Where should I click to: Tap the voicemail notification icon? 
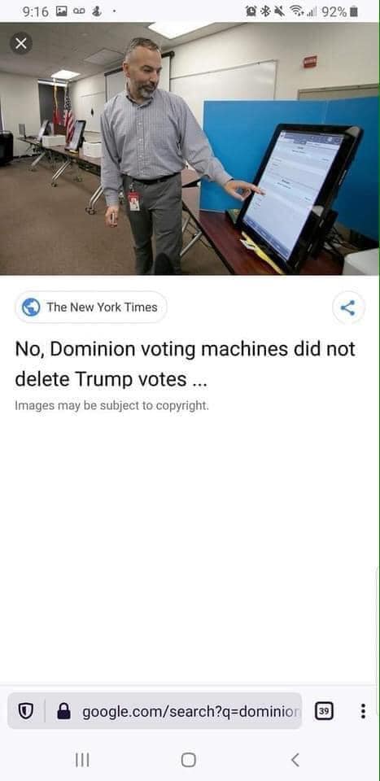80,11
